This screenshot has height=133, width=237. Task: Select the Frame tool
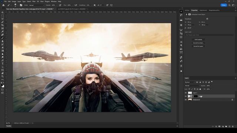3,28
